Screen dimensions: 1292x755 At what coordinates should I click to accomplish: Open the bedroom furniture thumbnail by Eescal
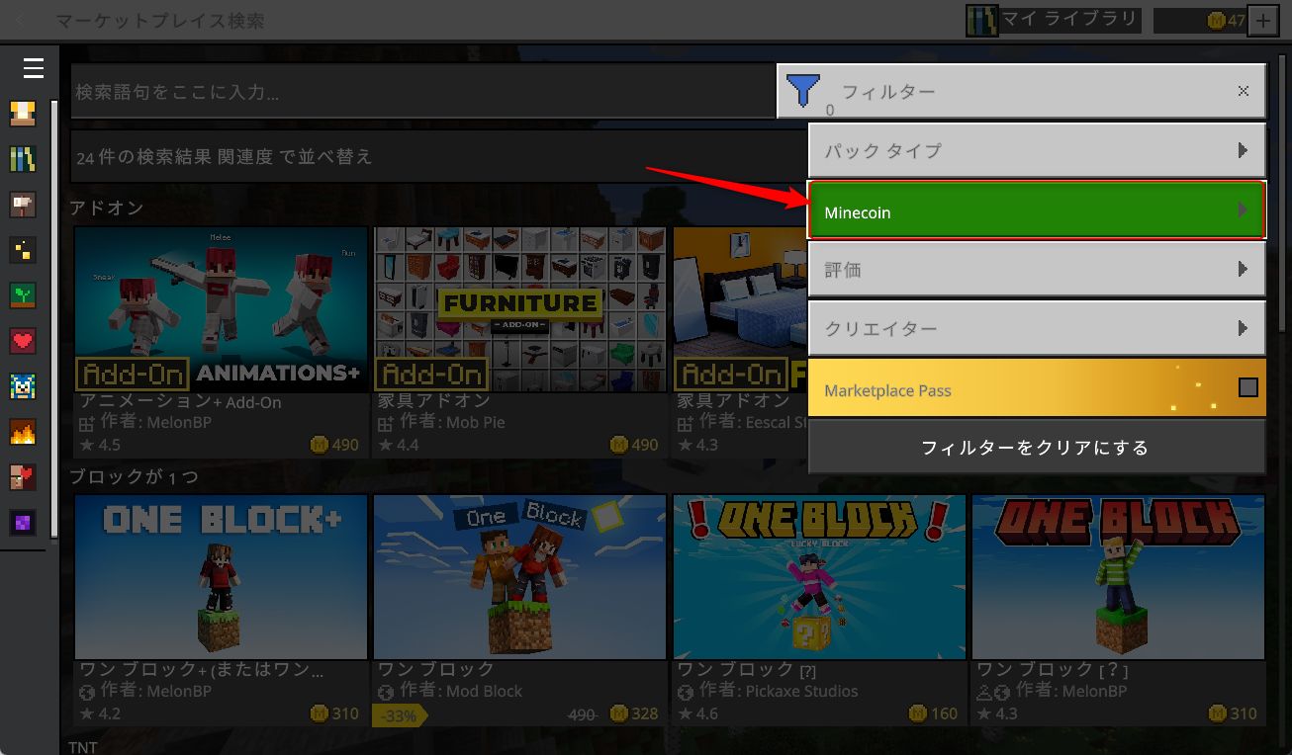740,309
